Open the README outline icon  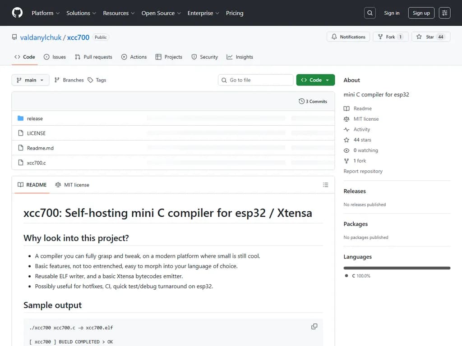(325, 185)
